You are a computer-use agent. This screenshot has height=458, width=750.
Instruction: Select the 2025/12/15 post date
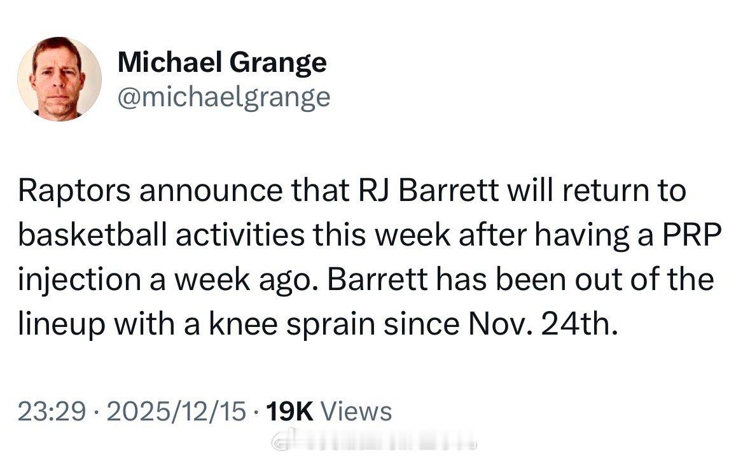coord(176,411)
